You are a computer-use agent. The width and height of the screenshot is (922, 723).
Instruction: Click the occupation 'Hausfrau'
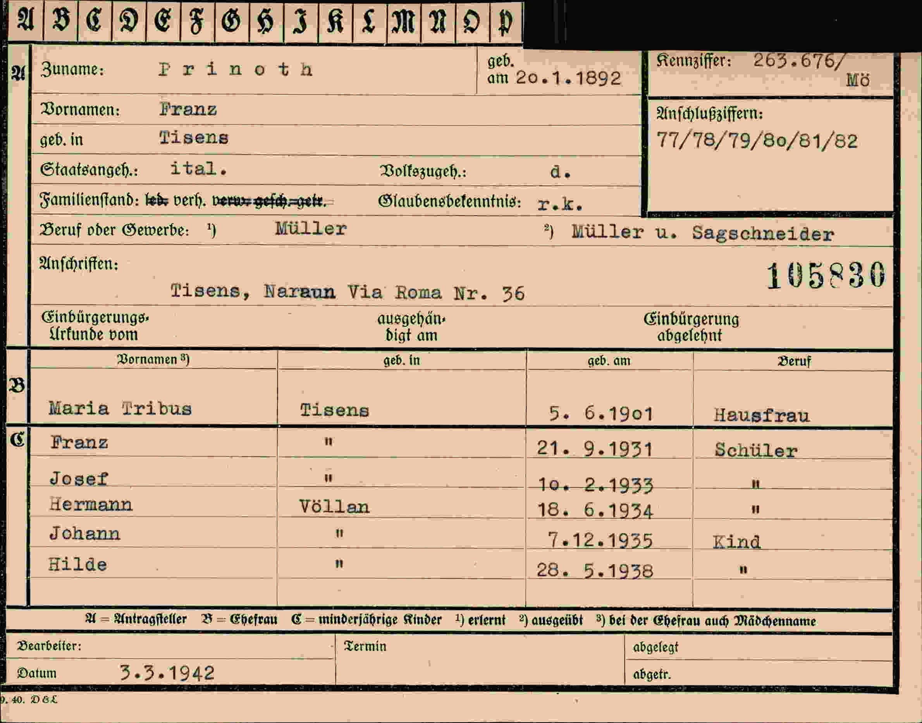point(762,415)
